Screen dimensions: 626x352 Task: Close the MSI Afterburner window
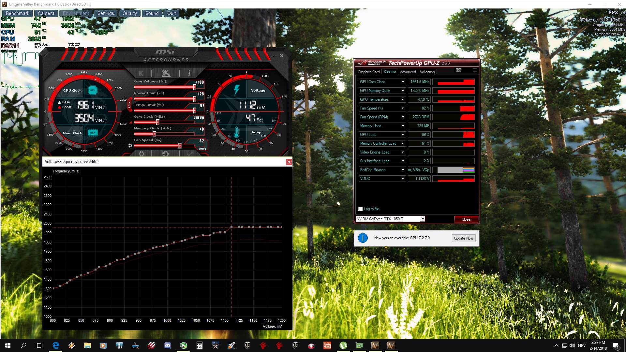point(282,56)
